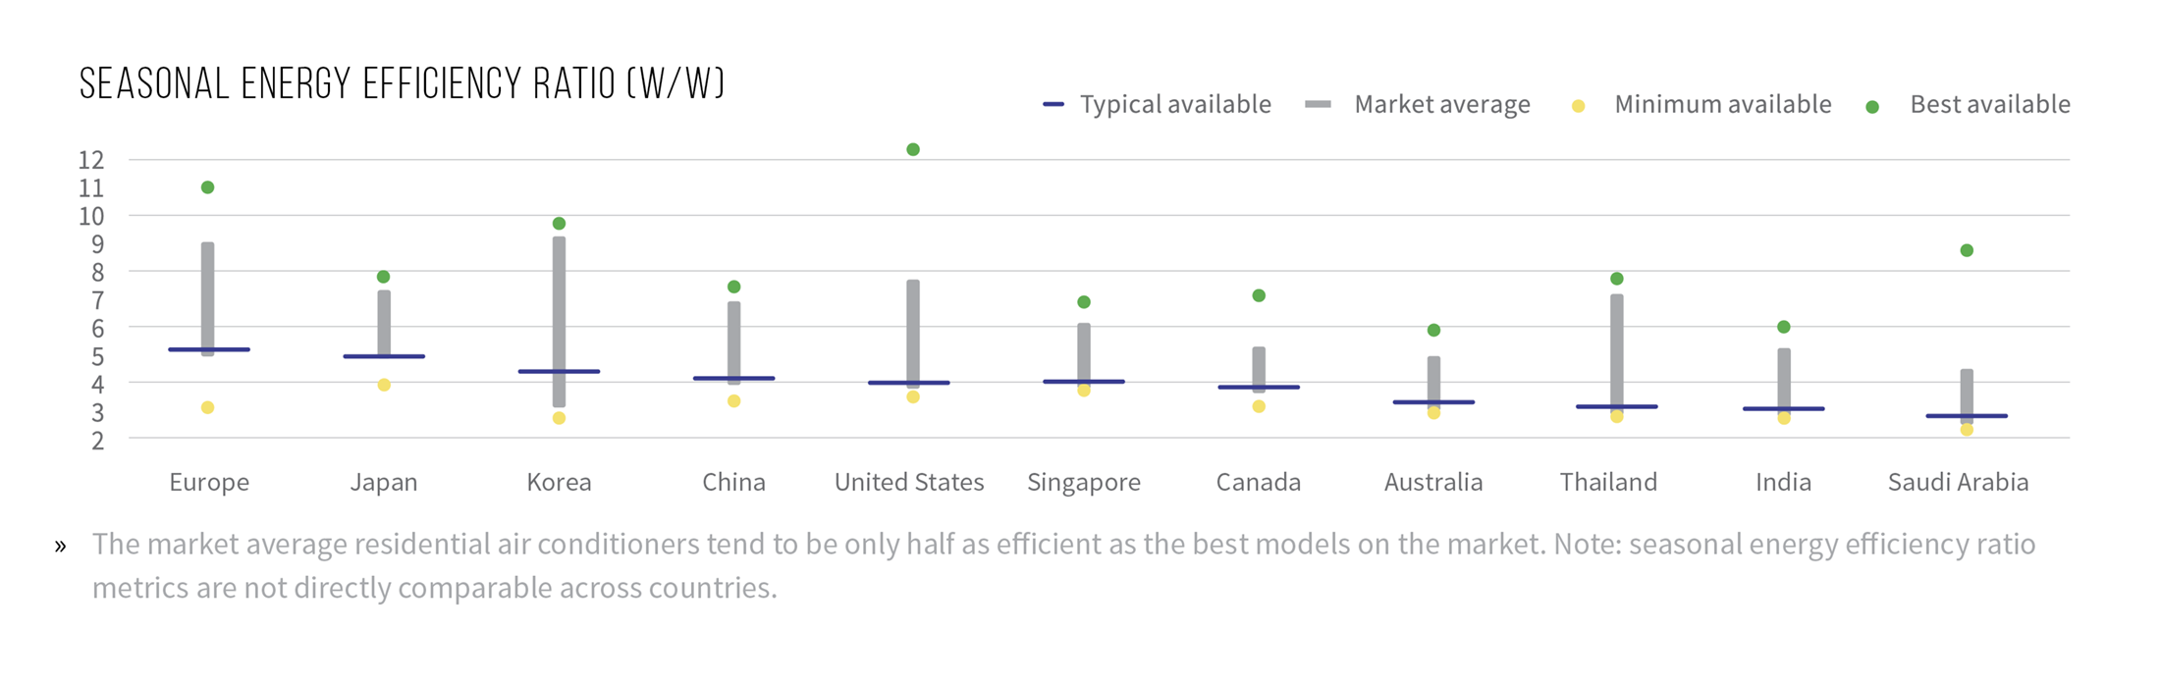The image size is (2160, 683).
Task: Click Saudi Arabia's green best available dot
Action: coord(1967,250)
